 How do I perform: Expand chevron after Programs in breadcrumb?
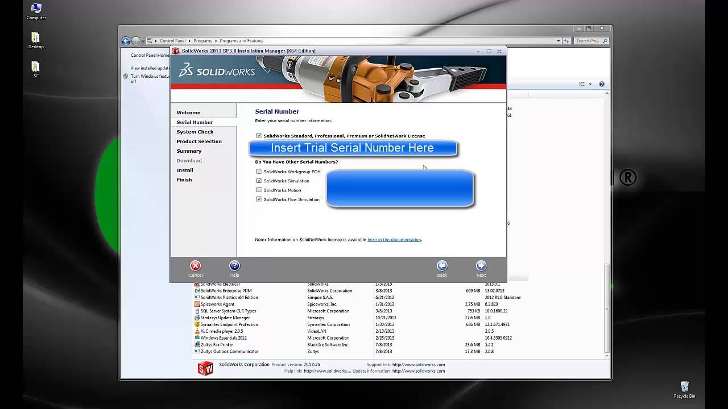click(x=216, y=41)
